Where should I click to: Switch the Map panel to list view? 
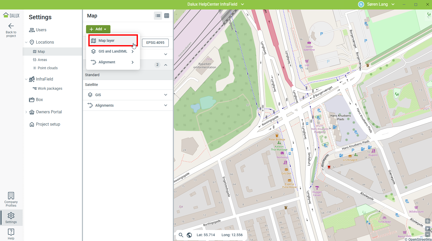coord(158,16)
